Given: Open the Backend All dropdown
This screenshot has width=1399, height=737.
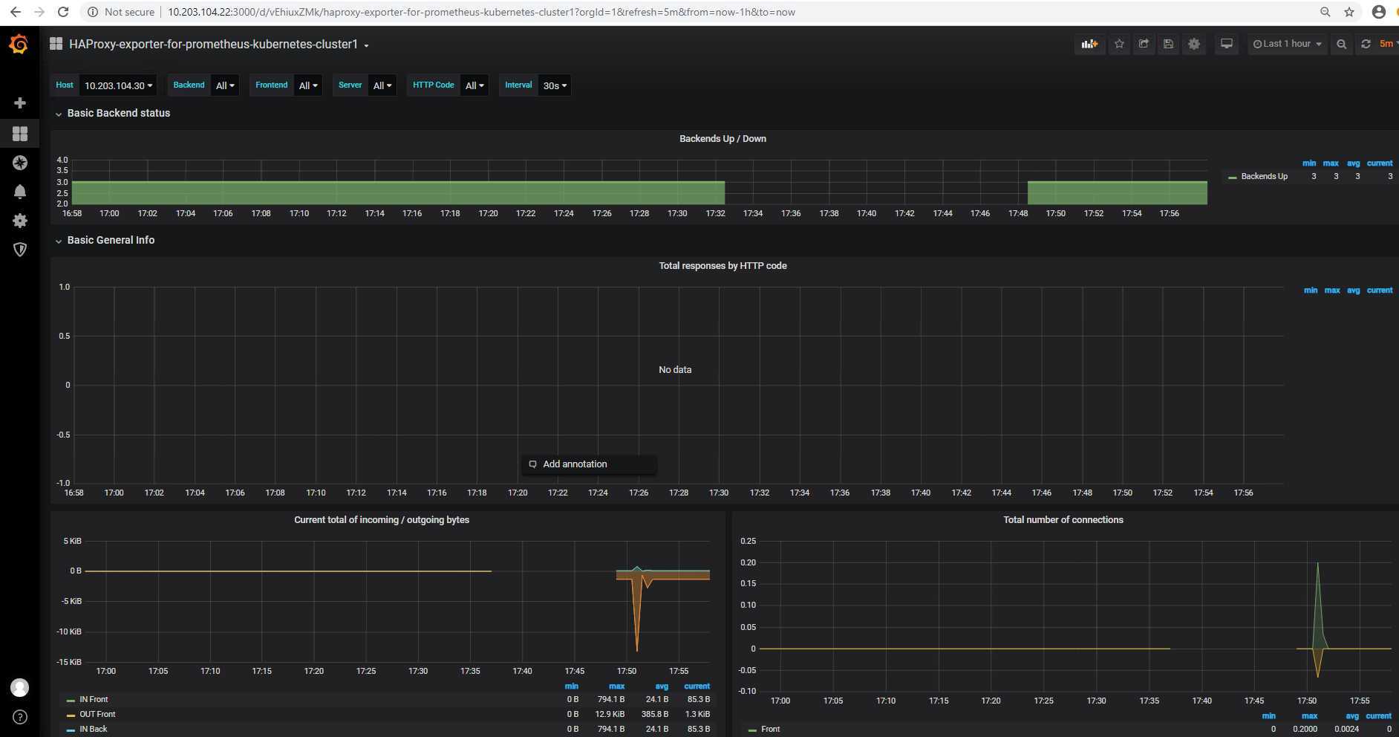Looking at the screenshot, I should point(225,85).
